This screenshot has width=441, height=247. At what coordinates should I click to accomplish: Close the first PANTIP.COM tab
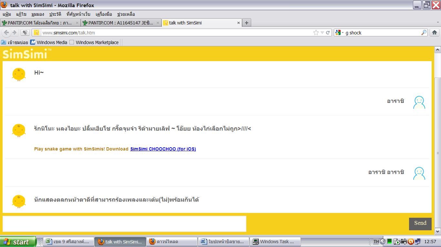click(77, 23)
